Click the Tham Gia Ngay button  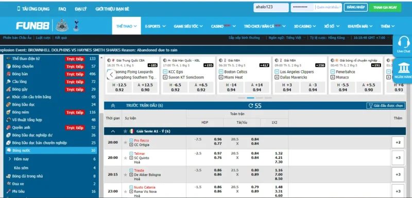pos(385,7)
